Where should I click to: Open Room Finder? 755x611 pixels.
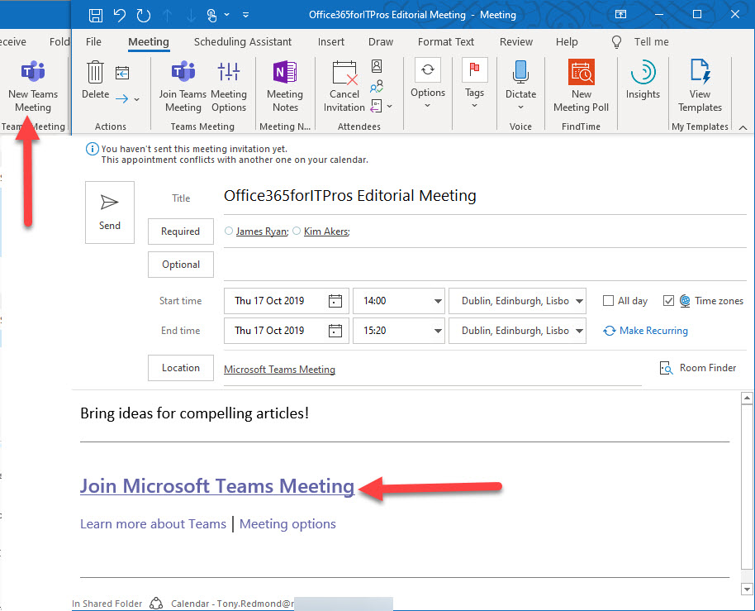[698, 368]
